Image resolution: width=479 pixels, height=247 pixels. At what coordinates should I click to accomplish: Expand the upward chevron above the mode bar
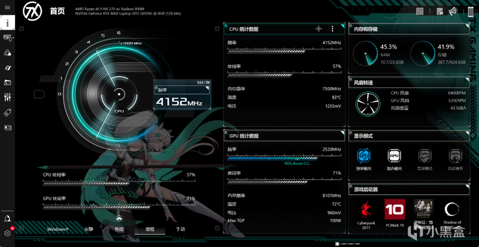[119, 218]
